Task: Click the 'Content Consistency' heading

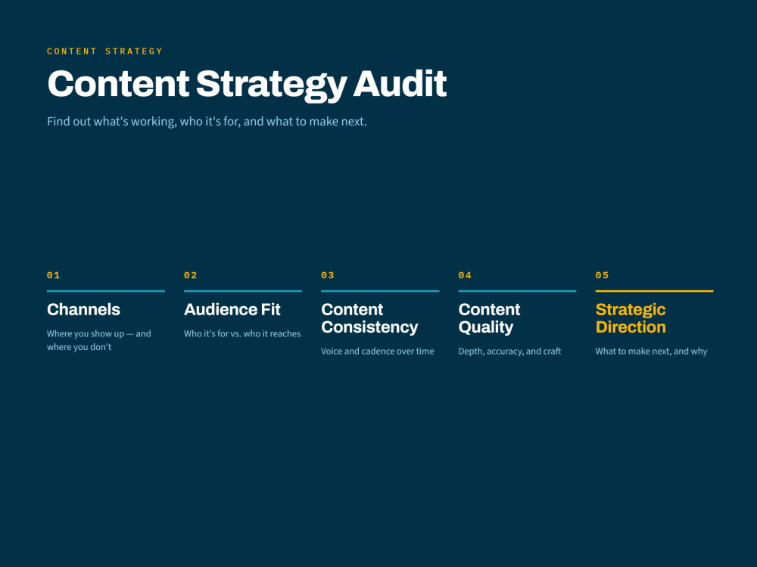Action: pyautogui.click(x=369, y=318)
